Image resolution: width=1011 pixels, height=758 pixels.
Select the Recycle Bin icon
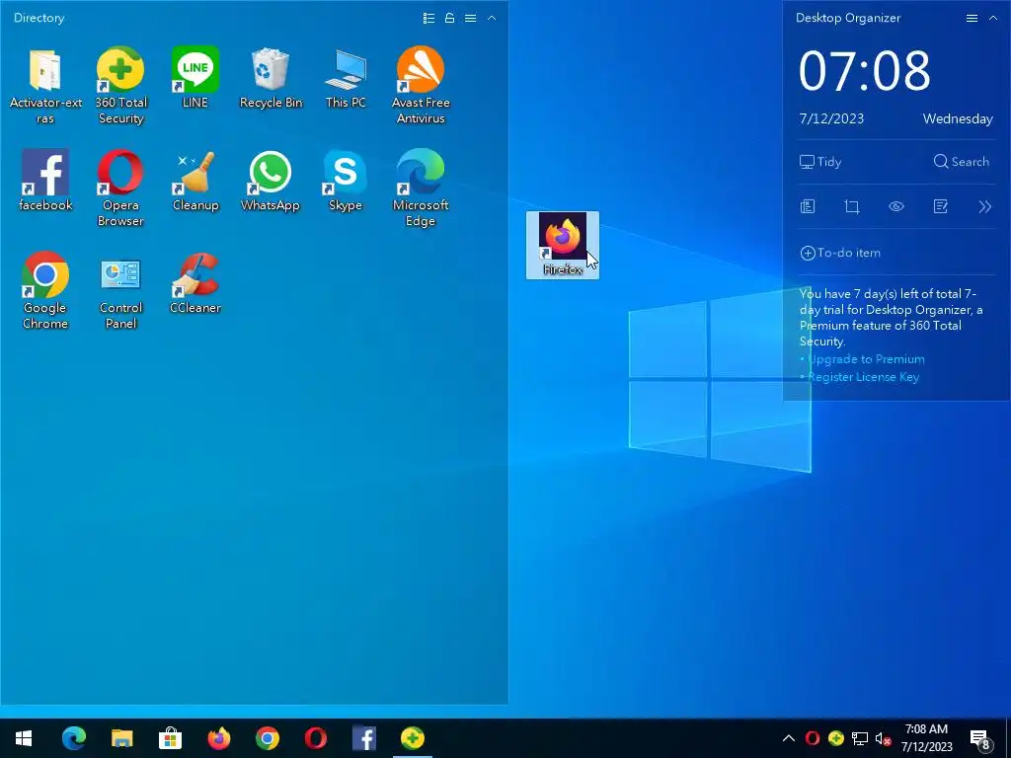point(271,77)
